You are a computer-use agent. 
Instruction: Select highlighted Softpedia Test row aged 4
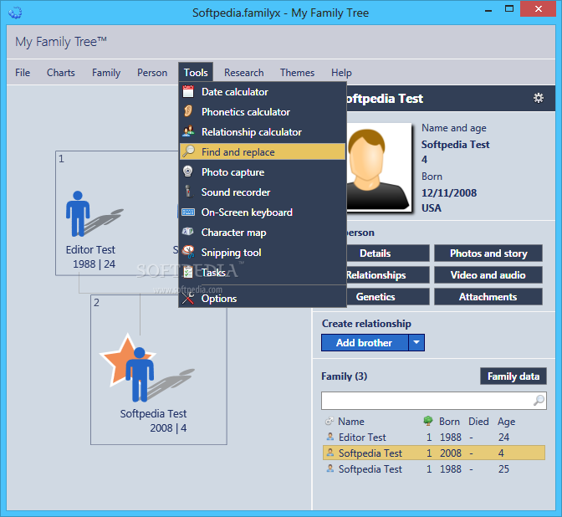tap(434, 453)
